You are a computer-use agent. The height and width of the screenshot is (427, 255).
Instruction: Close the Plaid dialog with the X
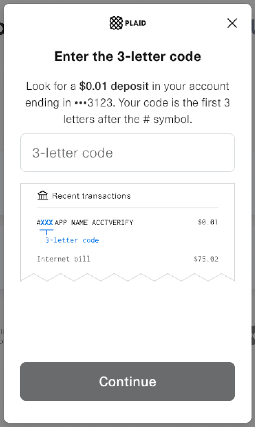[232, 23]
